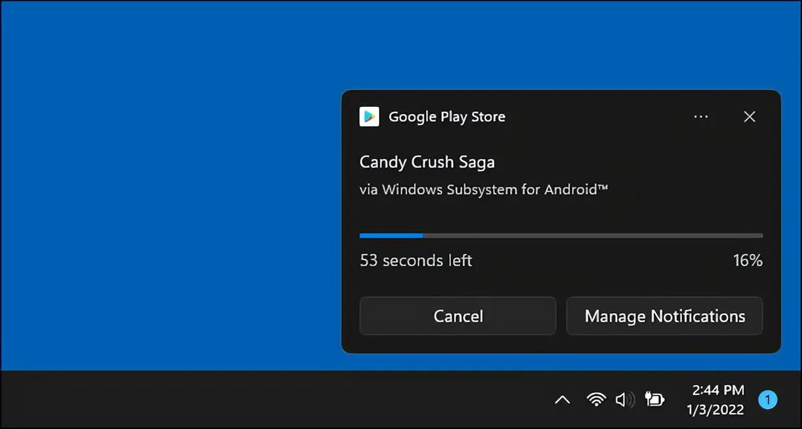
Task: Open the Wi-Fi network icon in taskbar
Action: (595, 400)
